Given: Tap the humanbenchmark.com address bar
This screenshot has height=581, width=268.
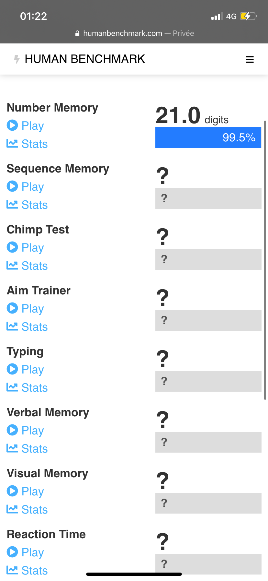Looking at the screenshot, I should click(x=134, y=33).
